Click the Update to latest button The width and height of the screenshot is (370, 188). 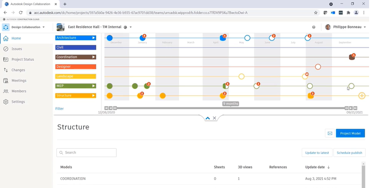(x=317, y=153)
